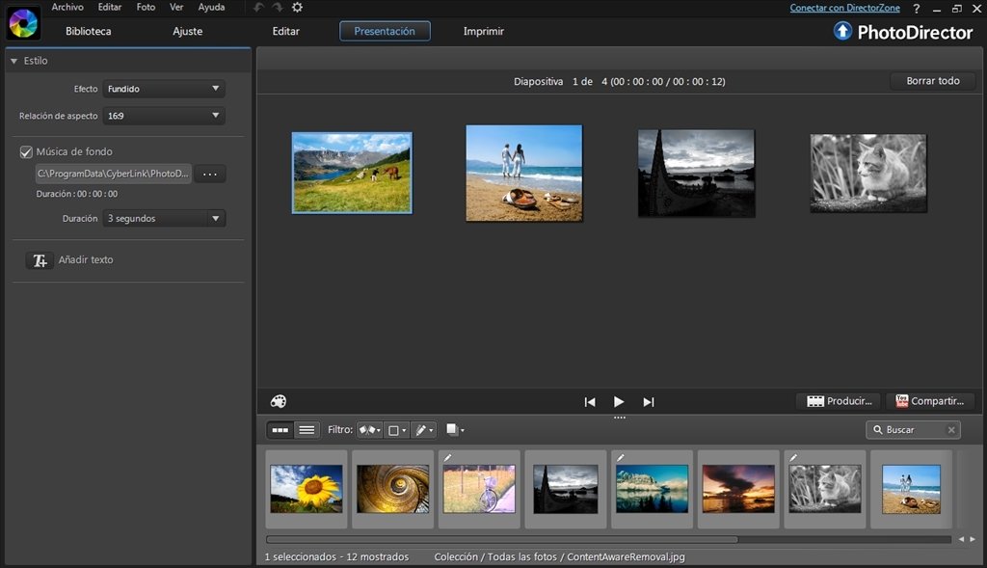Image resolution: width=987 pixels, height=568 pixels.
Task: Select the beach photo in filmstrip
Action: coord(912,489)
